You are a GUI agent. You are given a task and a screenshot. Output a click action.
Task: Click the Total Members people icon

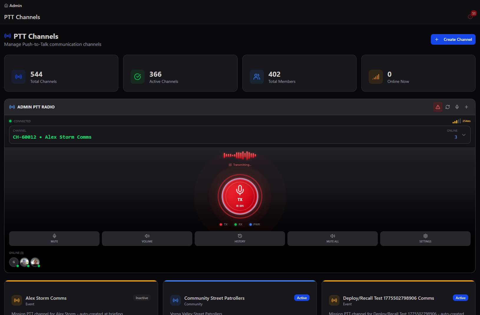(257, 77)
